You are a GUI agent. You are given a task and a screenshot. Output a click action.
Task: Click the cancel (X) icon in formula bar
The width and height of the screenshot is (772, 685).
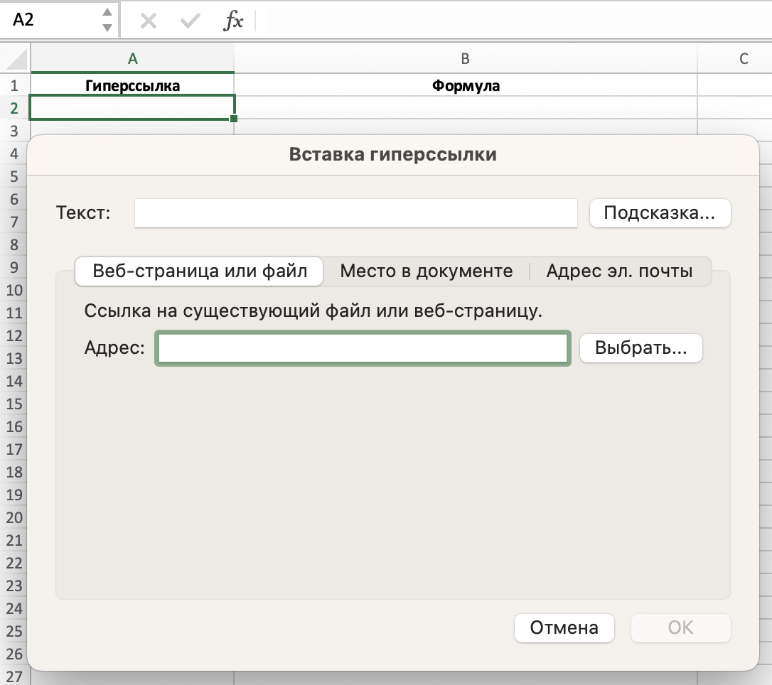click(148, 21)
